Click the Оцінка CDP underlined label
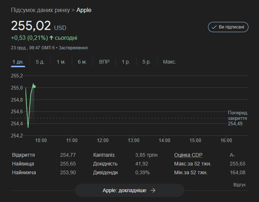The height and width of the screenshot is (202, 259). (x=188, y=155)
